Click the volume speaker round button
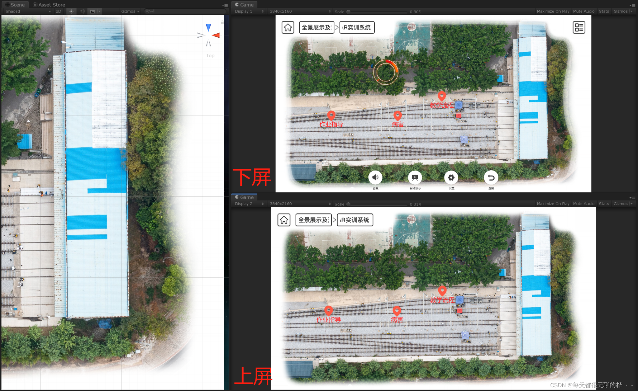The height and width of the screenshot is (391, 638). pyautogui.click(x=375, y=177)
